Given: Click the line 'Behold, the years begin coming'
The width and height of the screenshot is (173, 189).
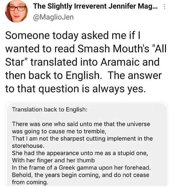Looking at the screenshot, I should (80, 175).
